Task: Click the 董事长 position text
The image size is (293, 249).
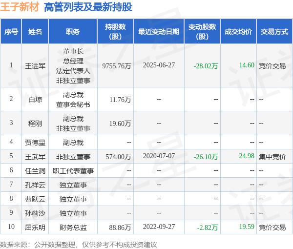Action: pos(73,51)
